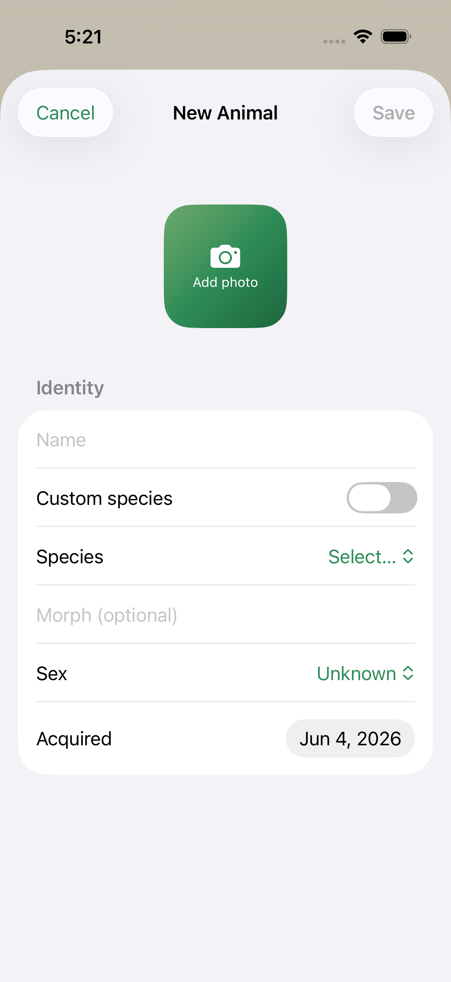Click the Species row label

tap(70, 557)
